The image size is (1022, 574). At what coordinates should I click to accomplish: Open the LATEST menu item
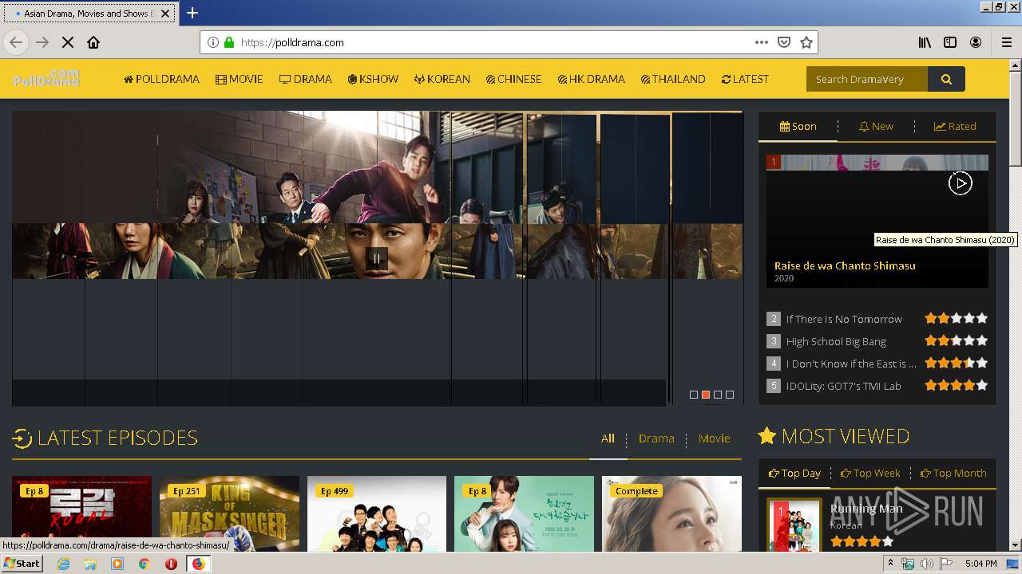click(745, 79)
